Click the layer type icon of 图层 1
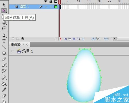The height and width of the screenshot is (103, 129). [x=17, y=7]
